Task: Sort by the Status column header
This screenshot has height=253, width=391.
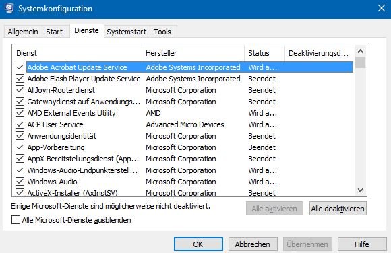Action: click(264, 53)
